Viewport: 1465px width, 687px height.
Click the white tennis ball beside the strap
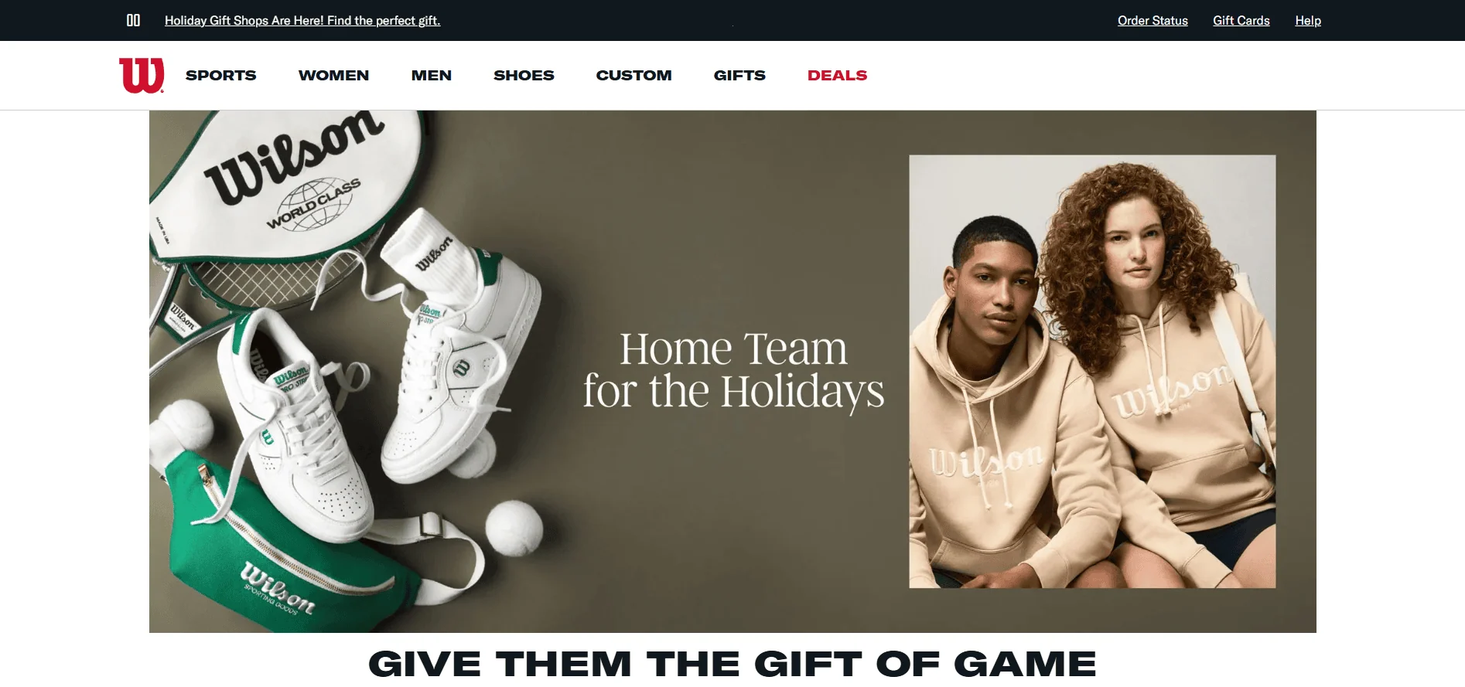(514, 528)
